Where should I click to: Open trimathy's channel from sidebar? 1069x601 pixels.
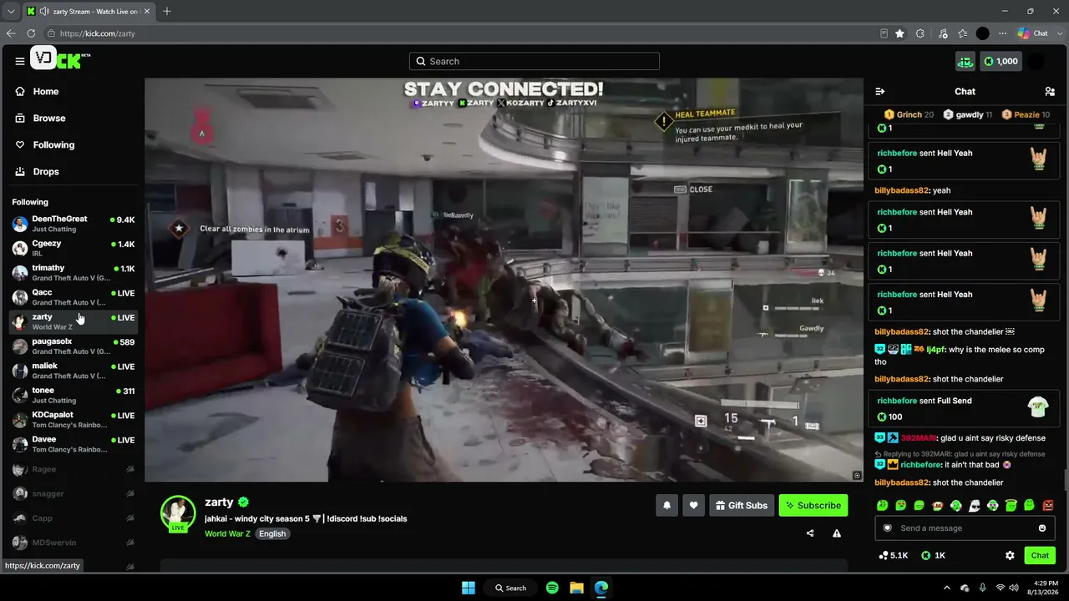[73, 273]
